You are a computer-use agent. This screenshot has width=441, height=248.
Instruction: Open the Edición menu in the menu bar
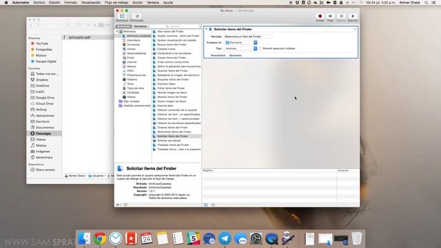pyautogui.click(x=54, y=3)
